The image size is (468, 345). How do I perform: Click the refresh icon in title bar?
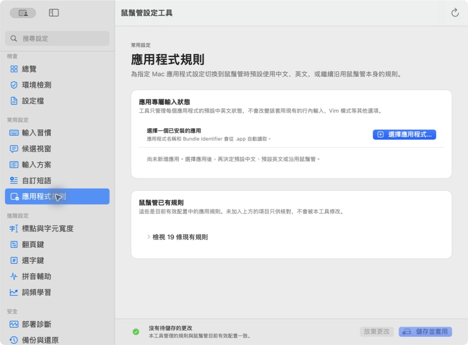pos(455,12)
